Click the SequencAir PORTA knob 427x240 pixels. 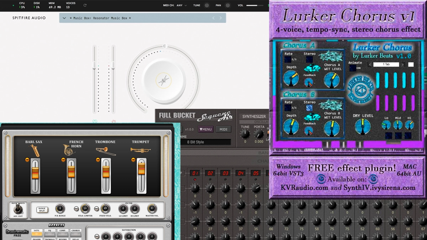point(259,134)
